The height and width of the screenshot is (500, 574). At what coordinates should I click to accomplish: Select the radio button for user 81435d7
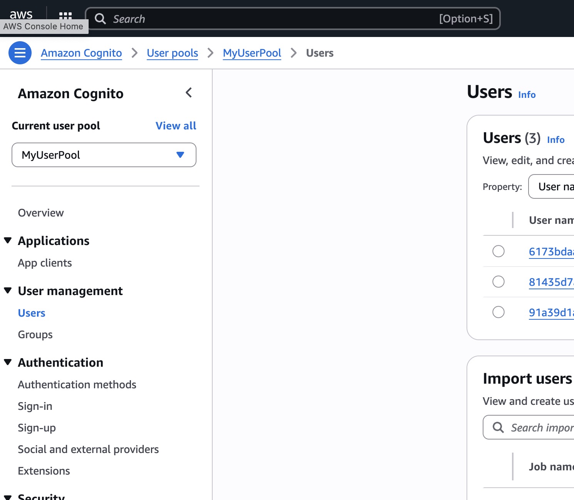(x=498, y=282)
